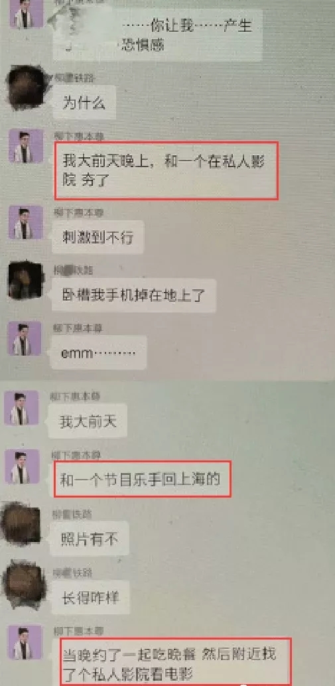
Task: Select the '为什么' message bubble
Action: click(84, 102)
